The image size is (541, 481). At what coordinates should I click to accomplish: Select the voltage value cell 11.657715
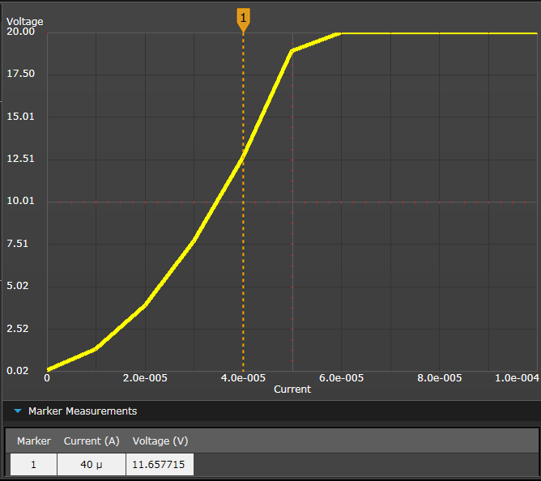click(159, 465)
